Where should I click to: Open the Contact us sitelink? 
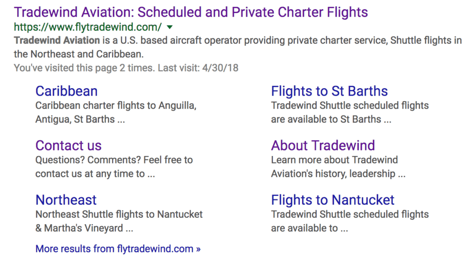pyautogui.click(x=68, y=145)
